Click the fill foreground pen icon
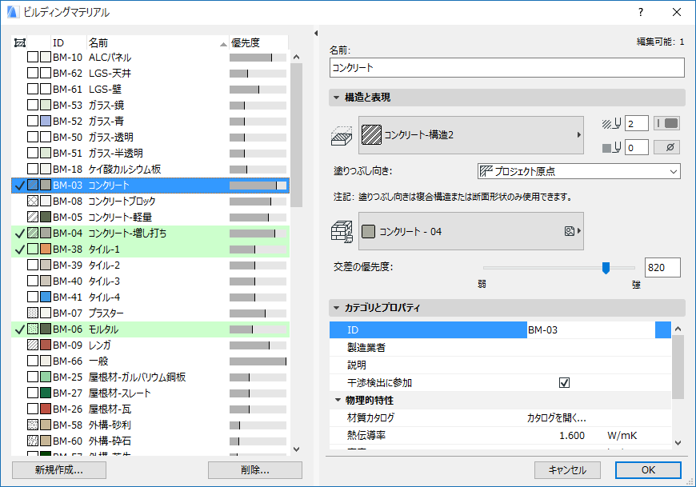The image size is (696, 487). tap(612, 124)
